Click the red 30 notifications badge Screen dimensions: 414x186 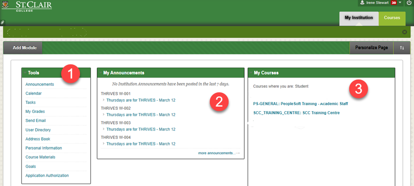(x=394, y=3)
